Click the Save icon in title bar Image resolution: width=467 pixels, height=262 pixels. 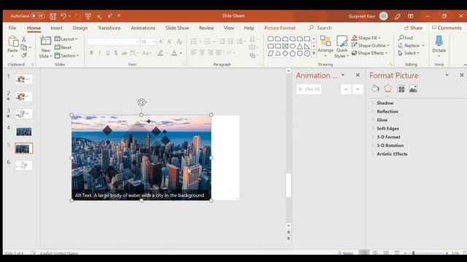pyautogui.click(x=53, y=16)
